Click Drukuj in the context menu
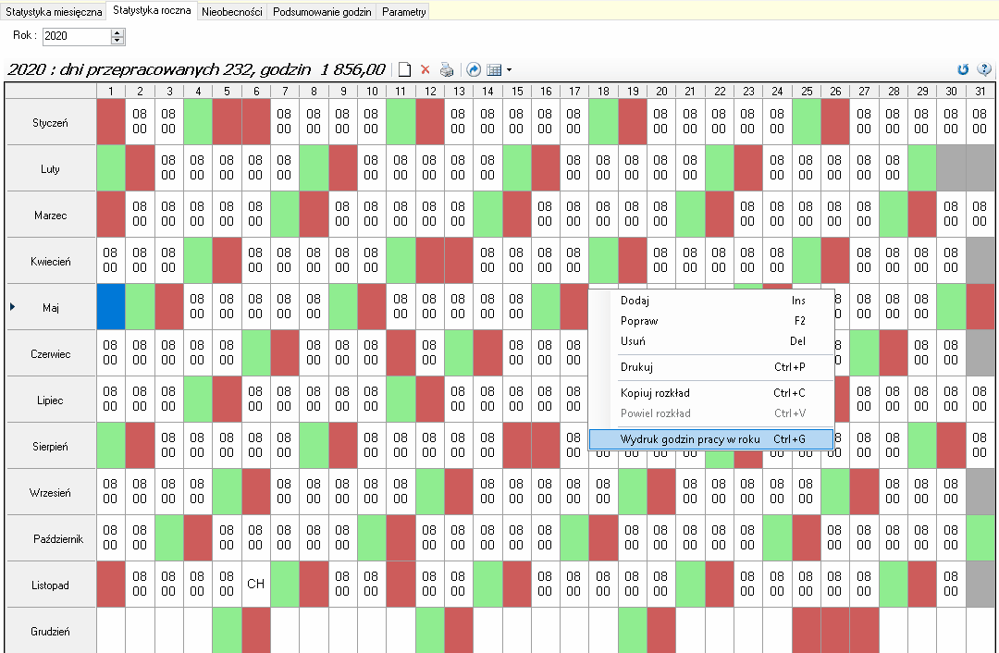Viewport: 999px width, 653px height. [x=711, y=367]
